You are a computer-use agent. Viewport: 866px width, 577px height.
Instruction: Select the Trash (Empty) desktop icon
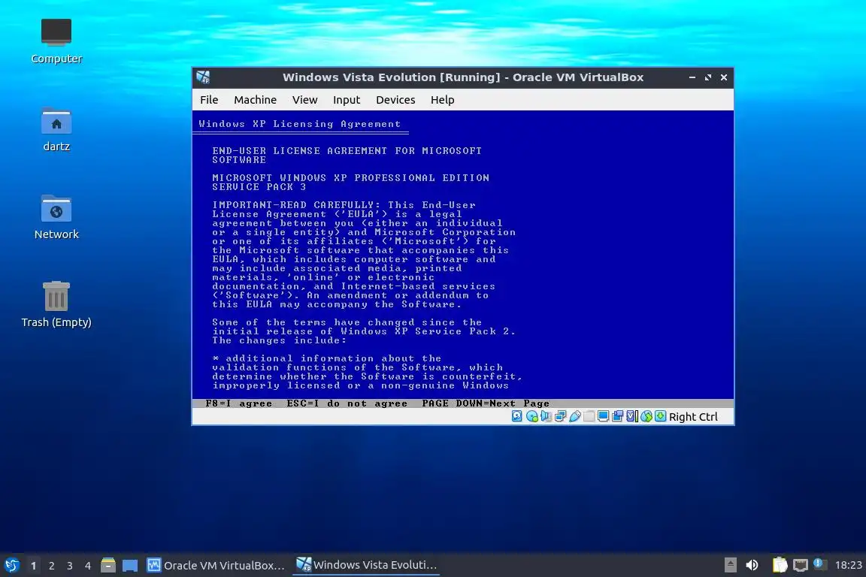click(56, 305)
